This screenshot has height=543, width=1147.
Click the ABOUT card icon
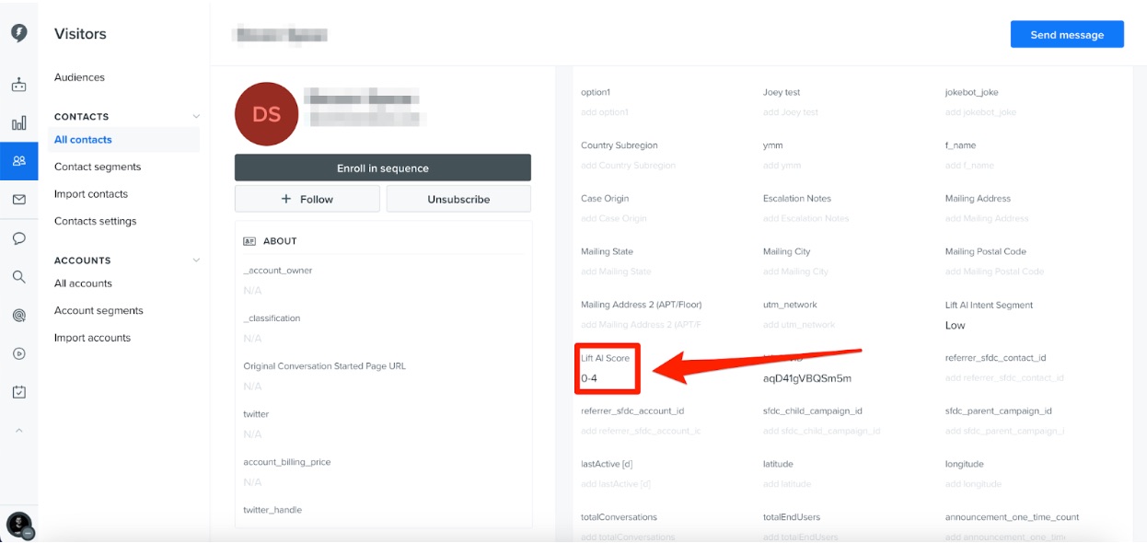point(249,241)
